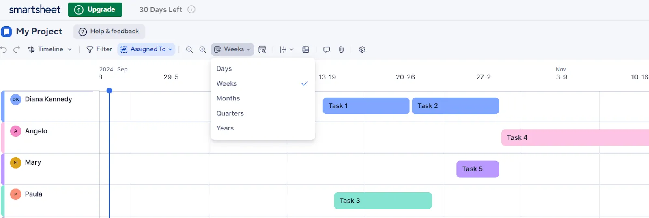Click the today marker dot
This screenshot has height=218, width=649.
pyautogui.click(x=109, y=90)
